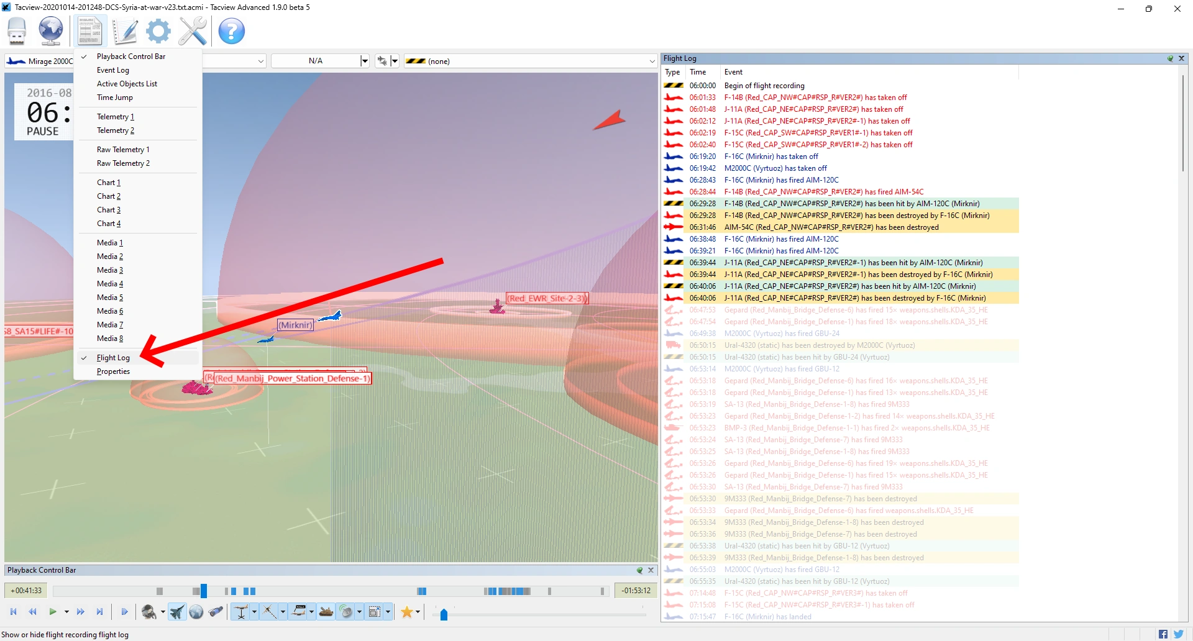Click the step-forward frame button
This screenshot has height=641, width=1193.
[x=124, y=612]
